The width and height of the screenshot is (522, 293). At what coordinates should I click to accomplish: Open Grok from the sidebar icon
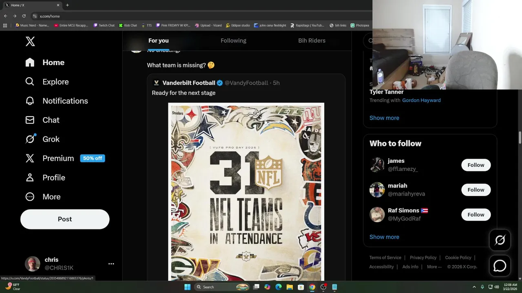[x=30, y=139]
